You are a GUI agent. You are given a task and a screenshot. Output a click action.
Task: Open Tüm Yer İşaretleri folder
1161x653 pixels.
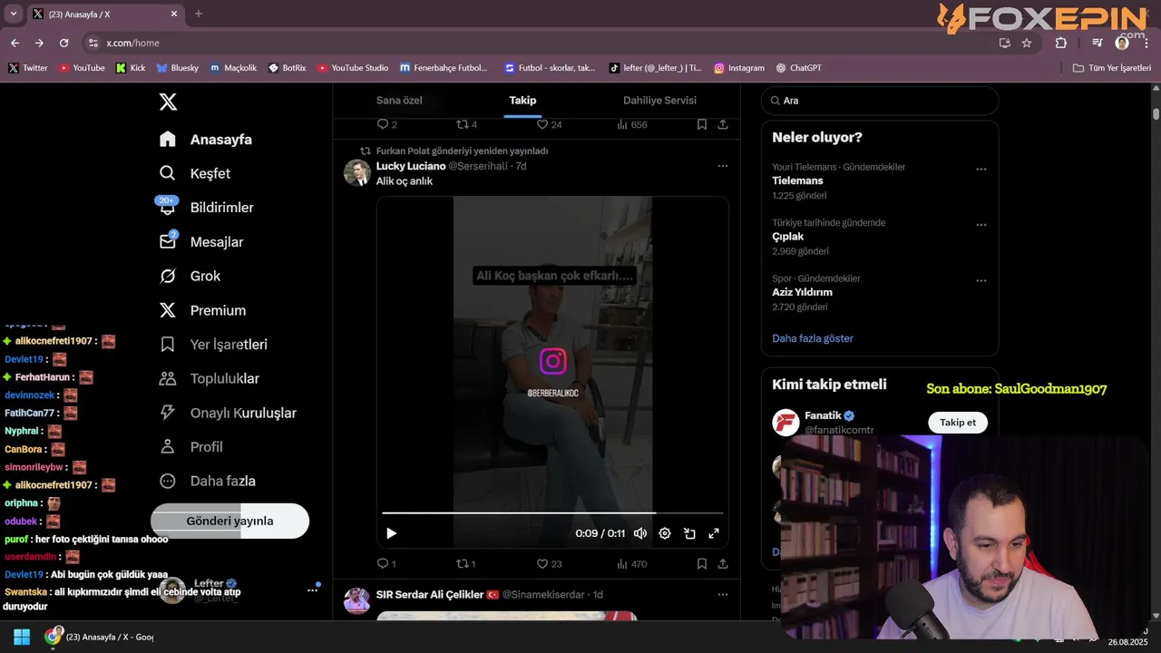tap(1111, 68)
